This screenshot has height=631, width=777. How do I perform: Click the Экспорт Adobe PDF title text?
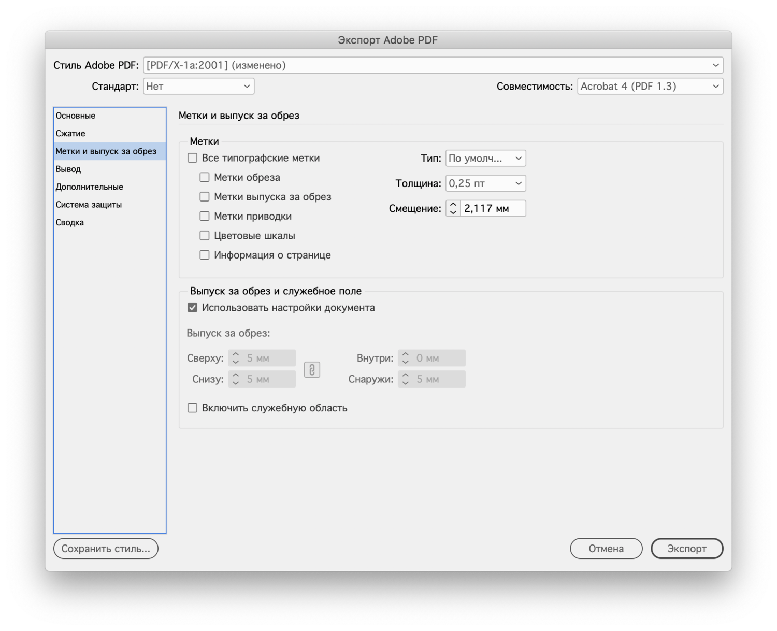388,40
